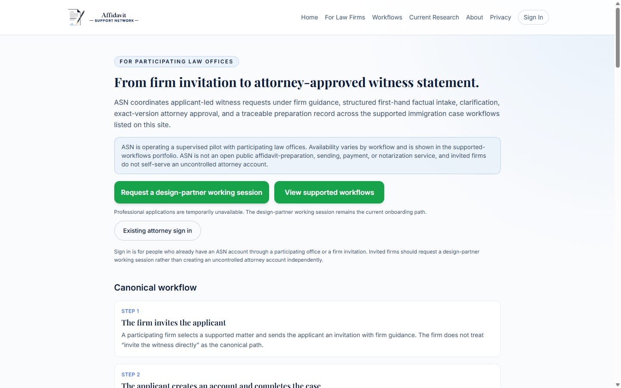Screen dimensions: 621x388
Task: Click the Affidavit Support Network logo icon
Action: (x=76, y=17)
